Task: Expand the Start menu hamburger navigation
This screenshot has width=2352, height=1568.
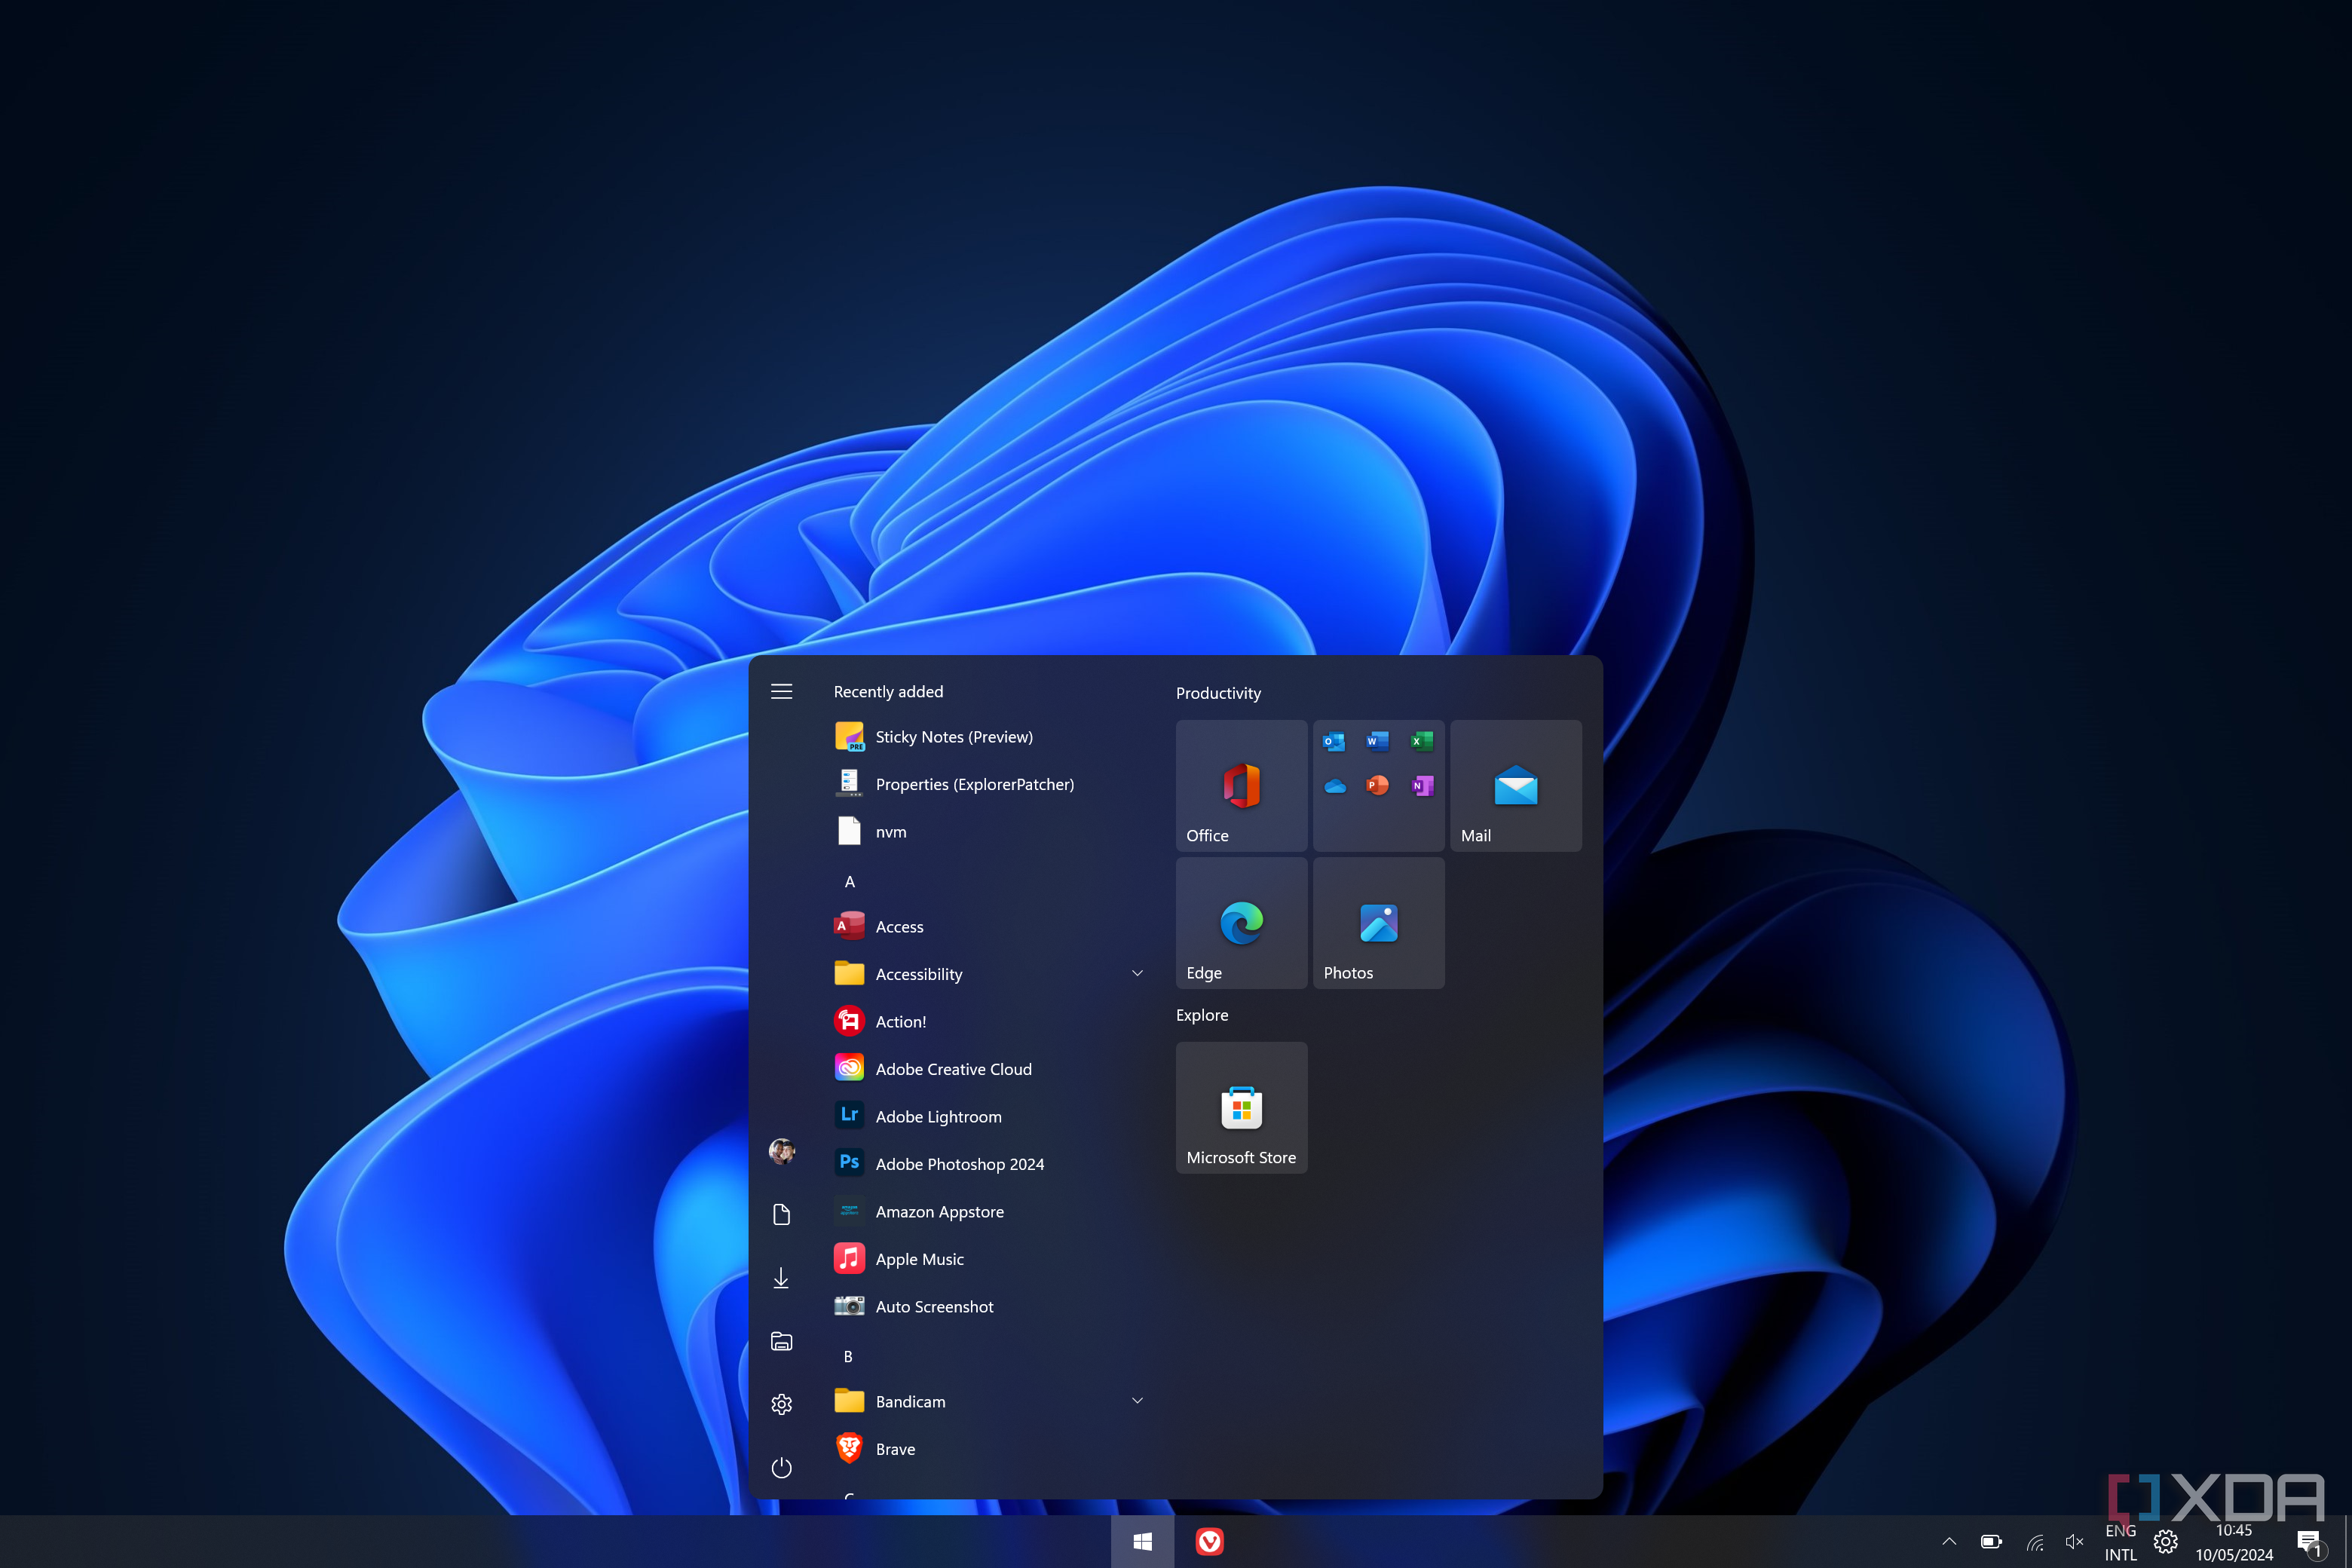Action: pos(782,692)
